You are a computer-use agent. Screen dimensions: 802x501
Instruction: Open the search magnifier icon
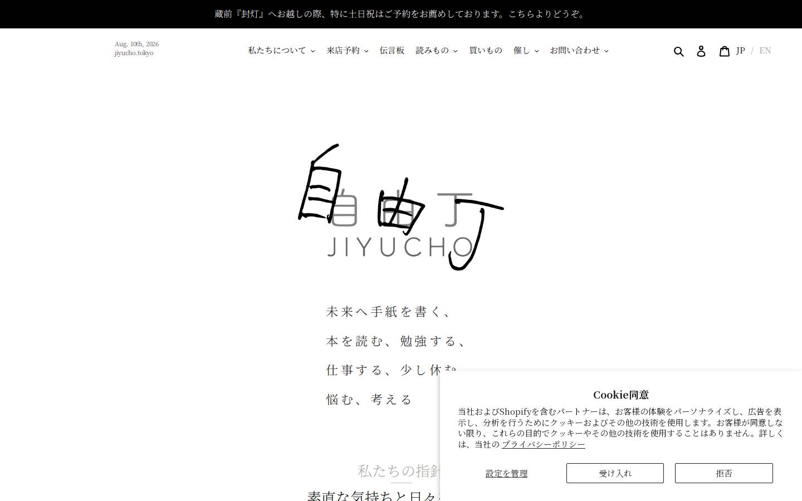point(678,51)
